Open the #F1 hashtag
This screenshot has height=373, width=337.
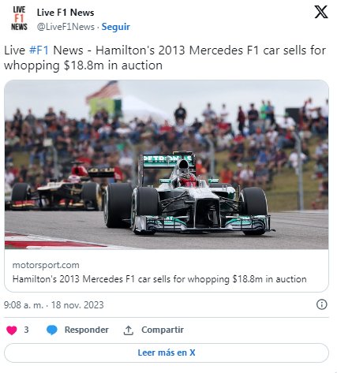point(39,50)
